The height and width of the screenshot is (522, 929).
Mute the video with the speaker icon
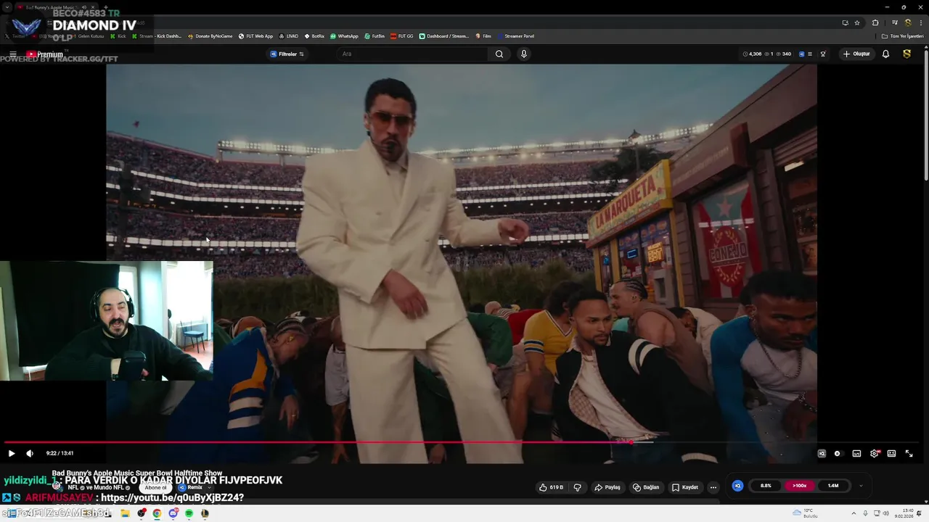(x=30, y=453)
